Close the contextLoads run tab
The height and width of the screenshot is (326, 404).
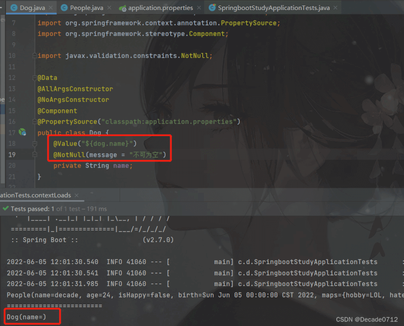point(77,195)
